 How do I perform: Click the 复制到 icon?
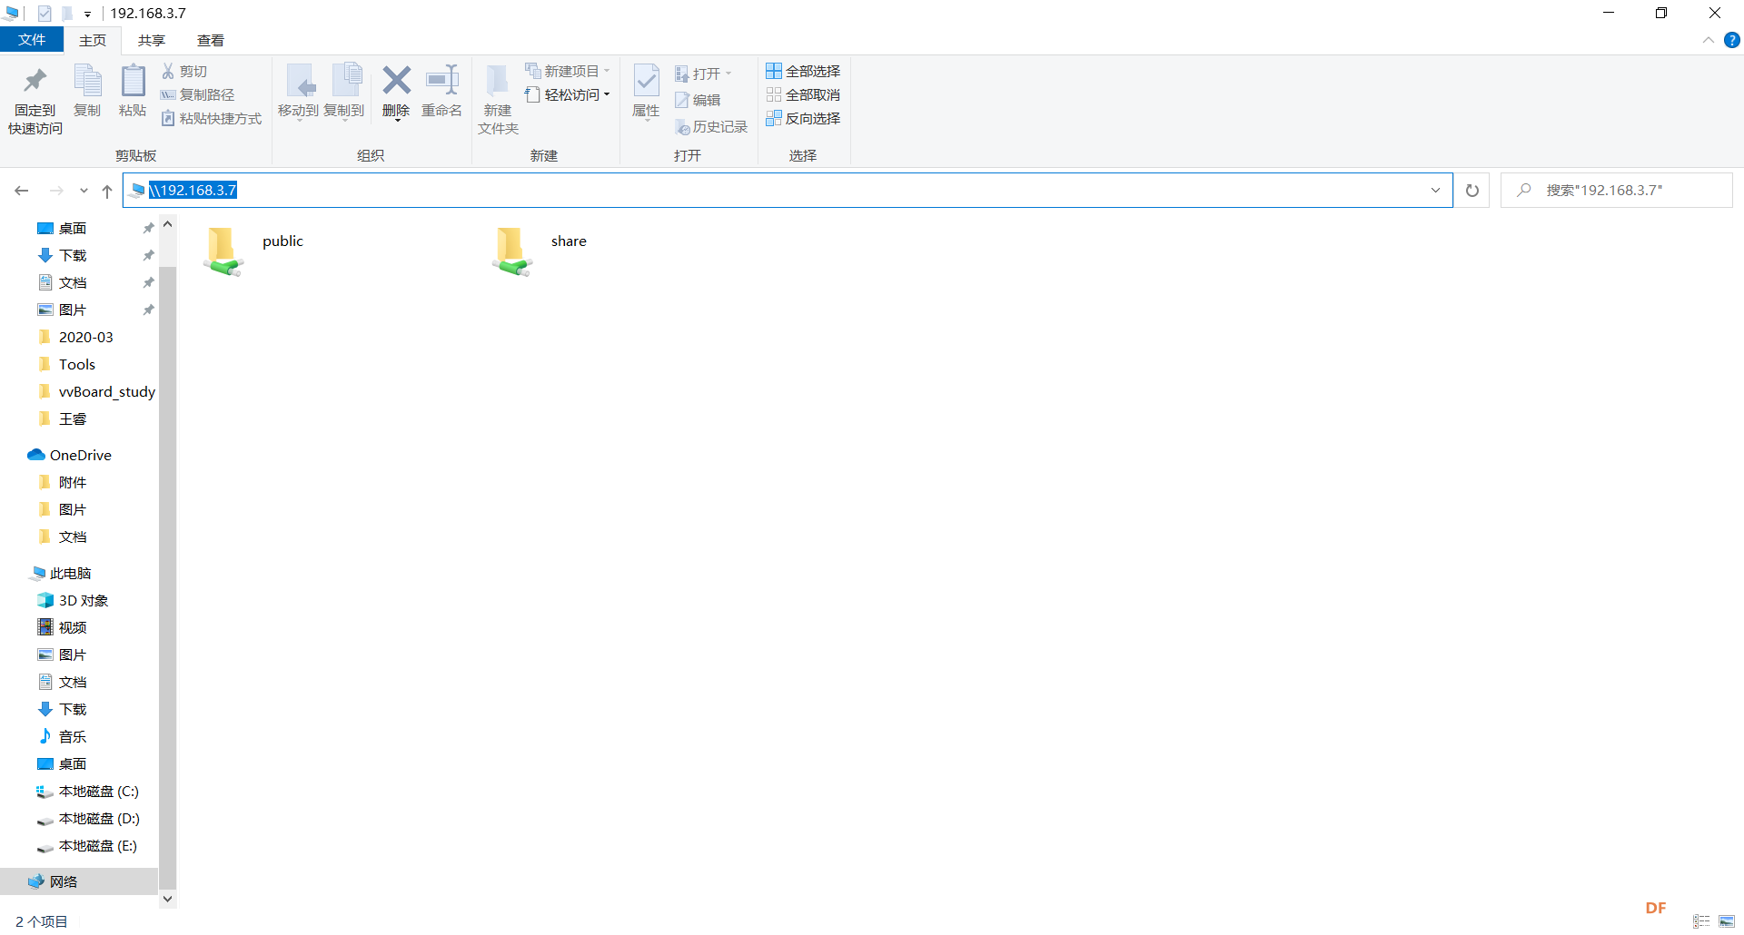[346, 82]
